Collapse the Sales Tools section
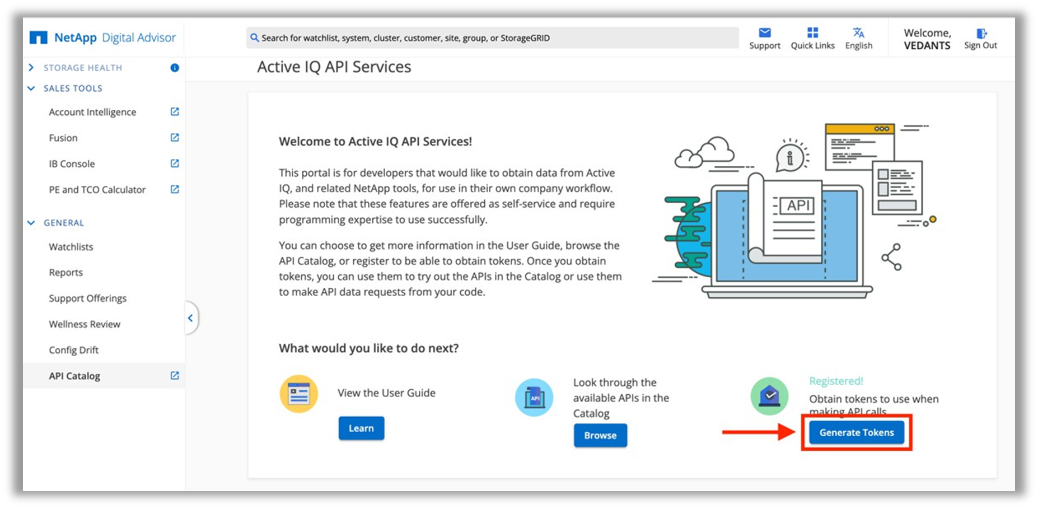1038x509 pixels. click(31, 88)
